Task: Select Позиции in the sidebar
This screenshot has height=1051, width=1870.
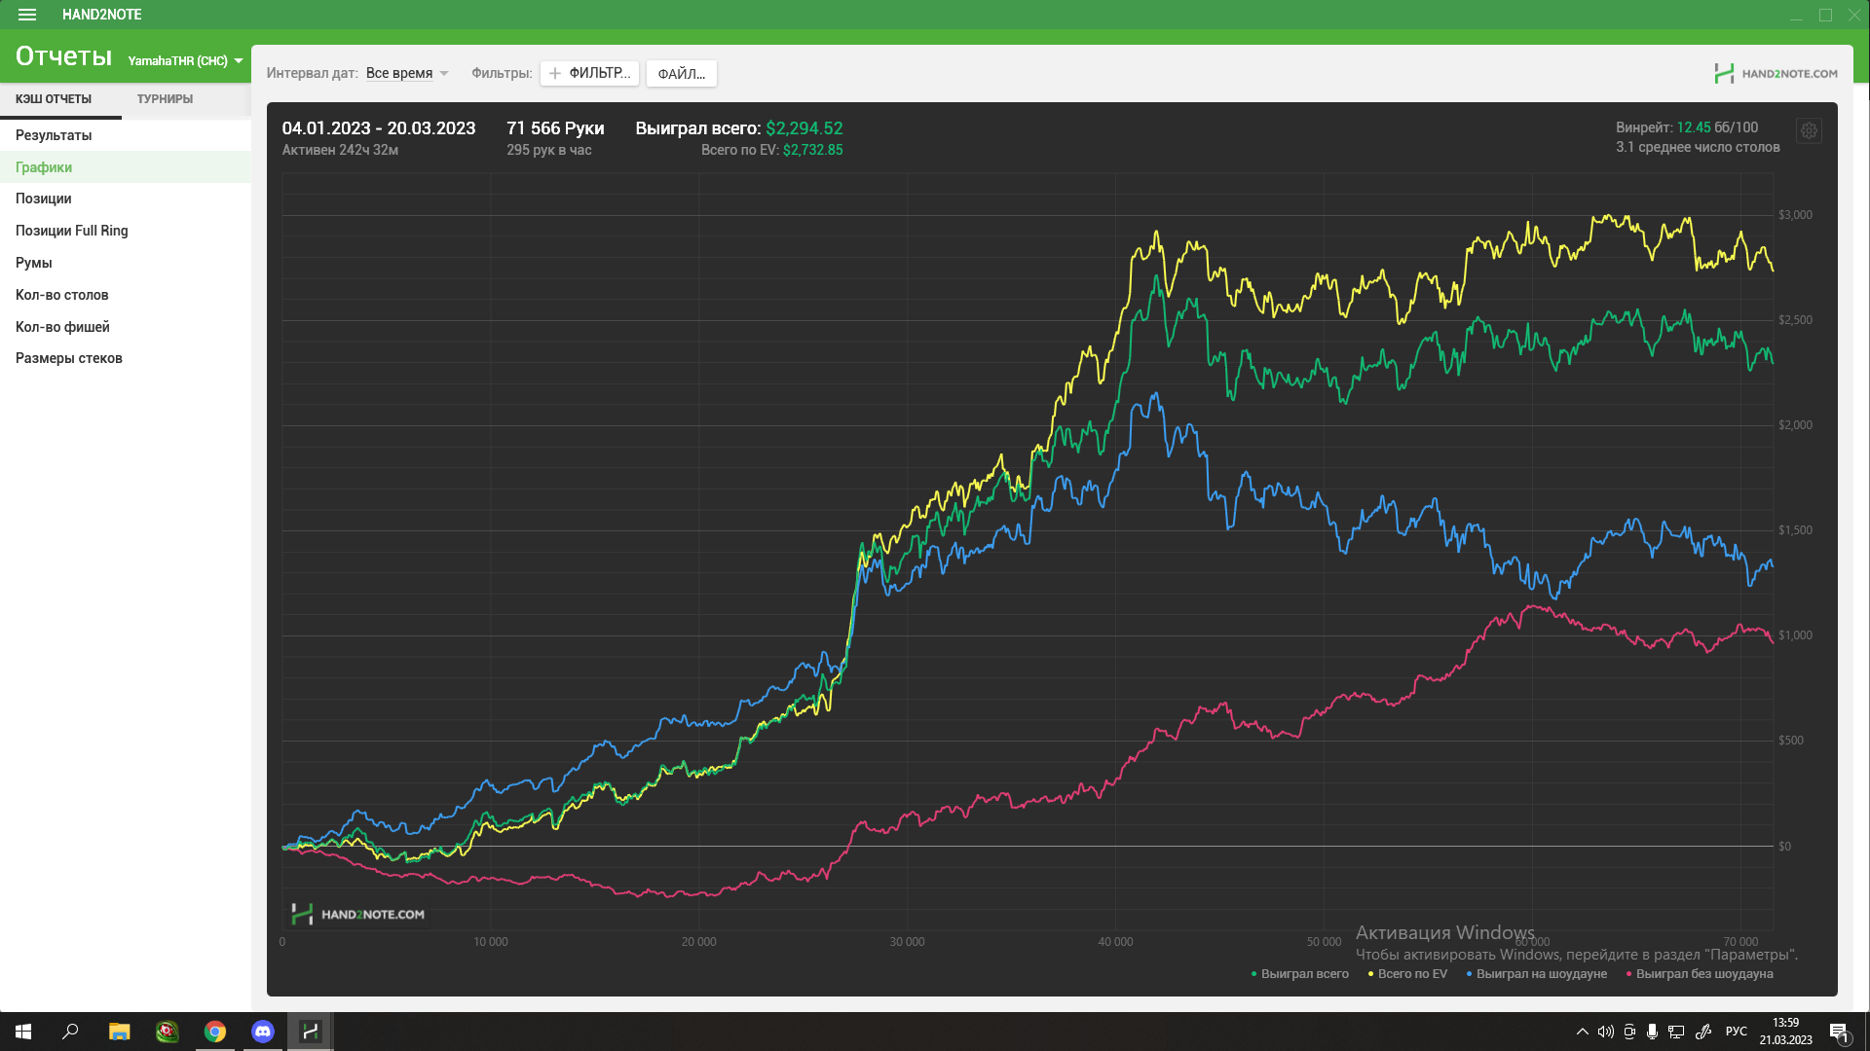Action: 44,199
